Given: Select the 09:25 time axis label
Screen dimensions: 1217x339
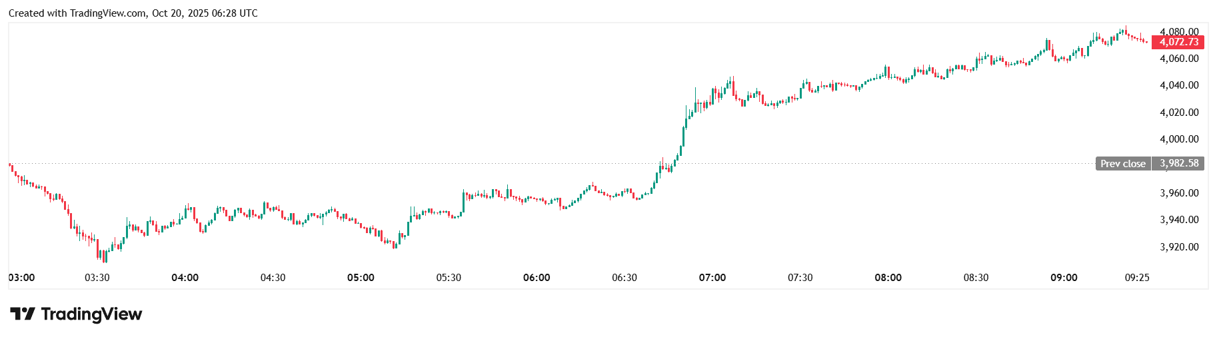Looking at the screenshot, I should pos(1137,278).
